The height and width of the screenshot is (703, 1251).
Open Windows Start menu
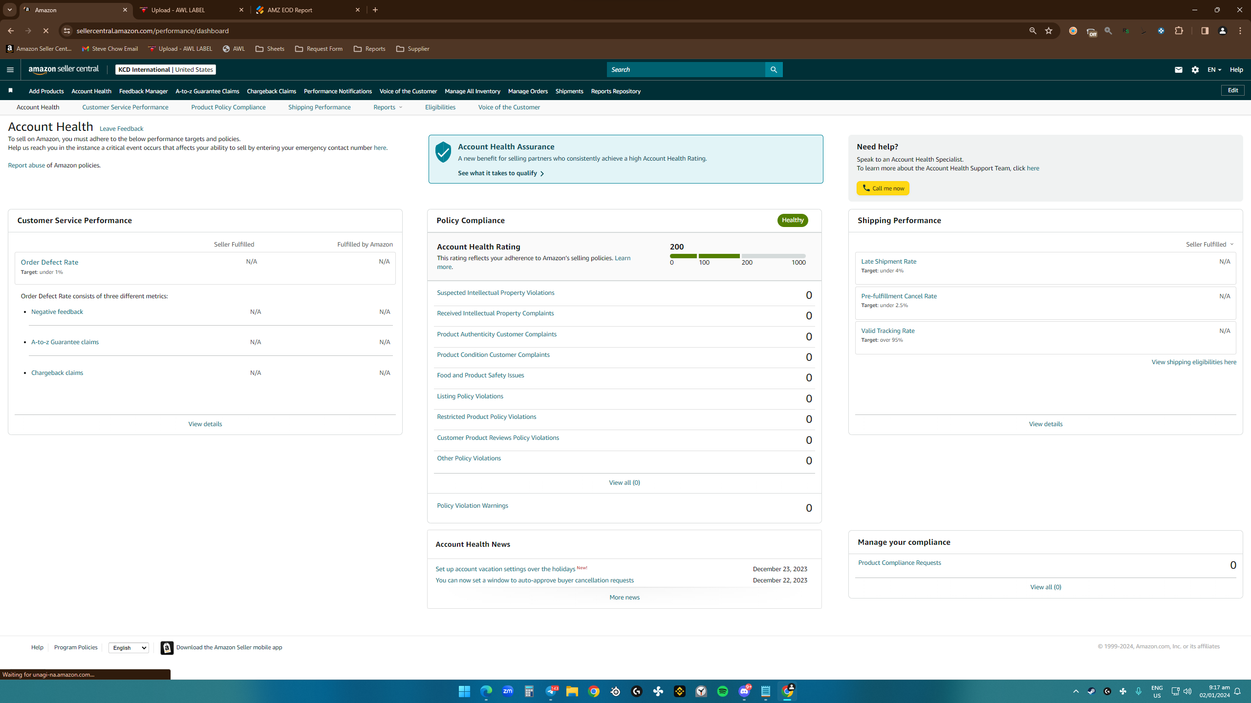464,691
